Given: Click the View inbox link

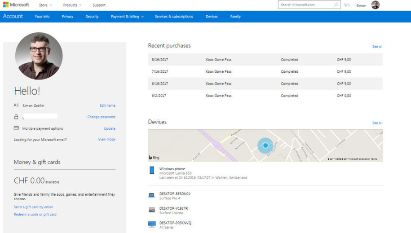Looking at the screenshot, I should tap(107, 139).
